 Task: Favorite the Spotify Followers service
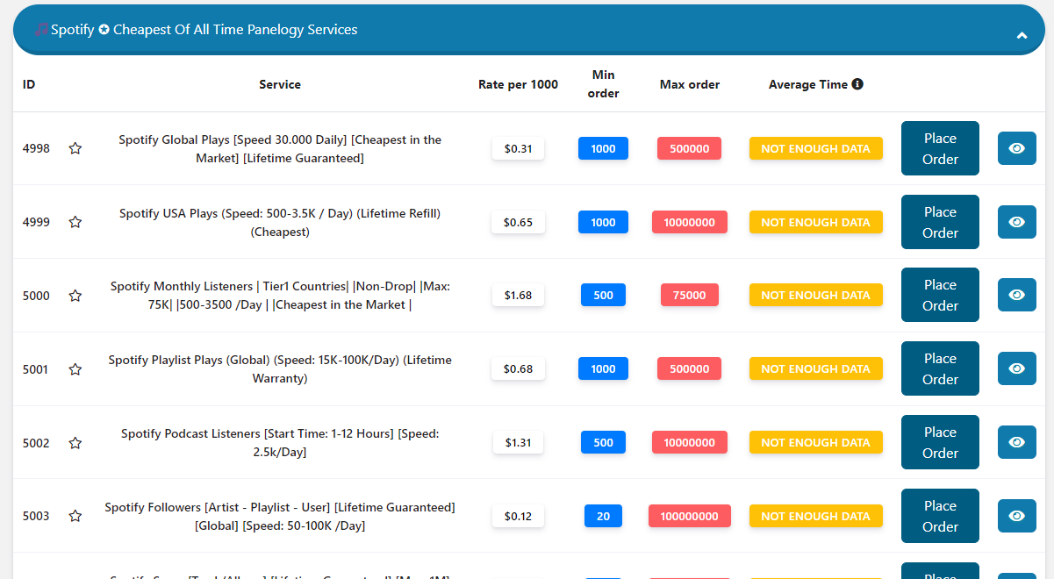(x=75, y=517)
